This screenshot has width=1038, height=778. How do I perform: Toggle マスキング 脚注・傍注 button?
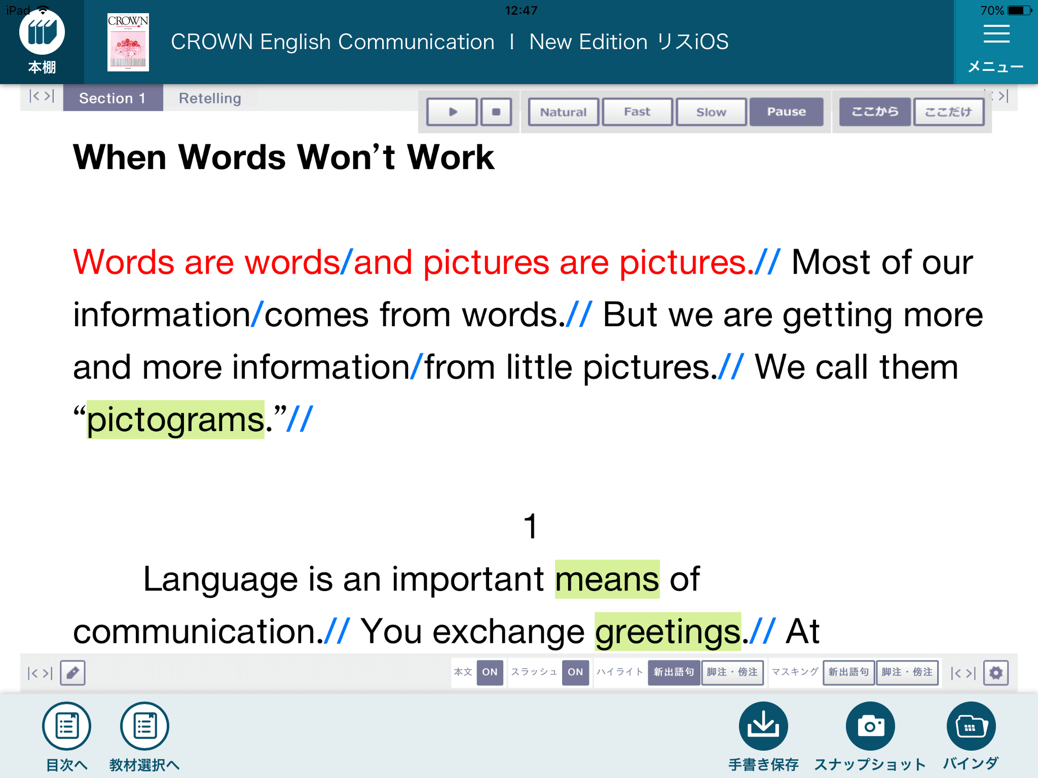pos(907,672)
